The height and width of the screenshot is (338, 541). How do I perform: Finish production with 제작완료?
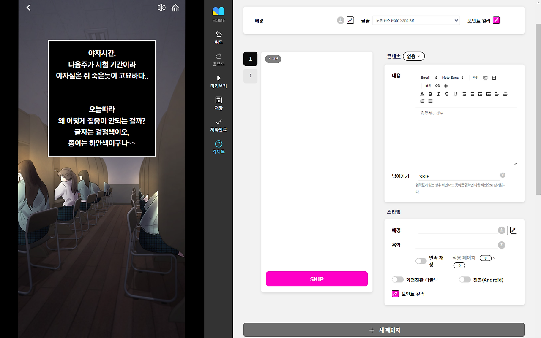pos(219,125)
